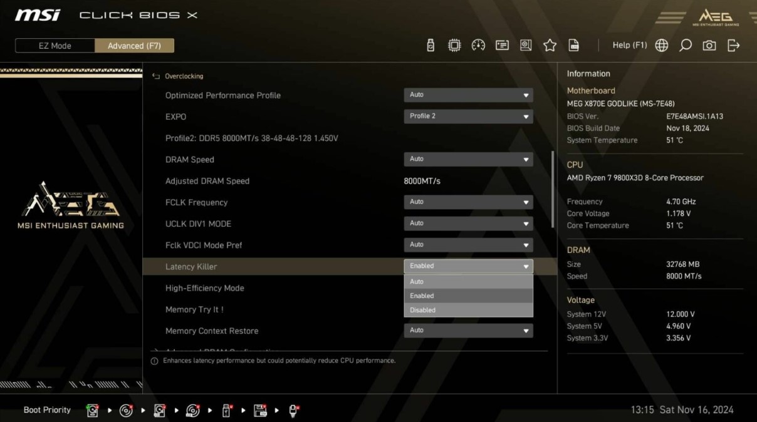
Task: Switch to the EZ Mode tab
Action: pyautogui.click(x=55, y=45)
